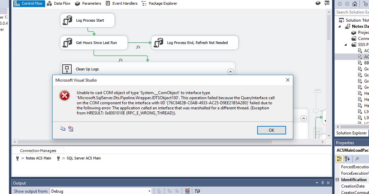Click the Clean Up Logs container icon
369x194 pixels.
click(x=67, y=69)
